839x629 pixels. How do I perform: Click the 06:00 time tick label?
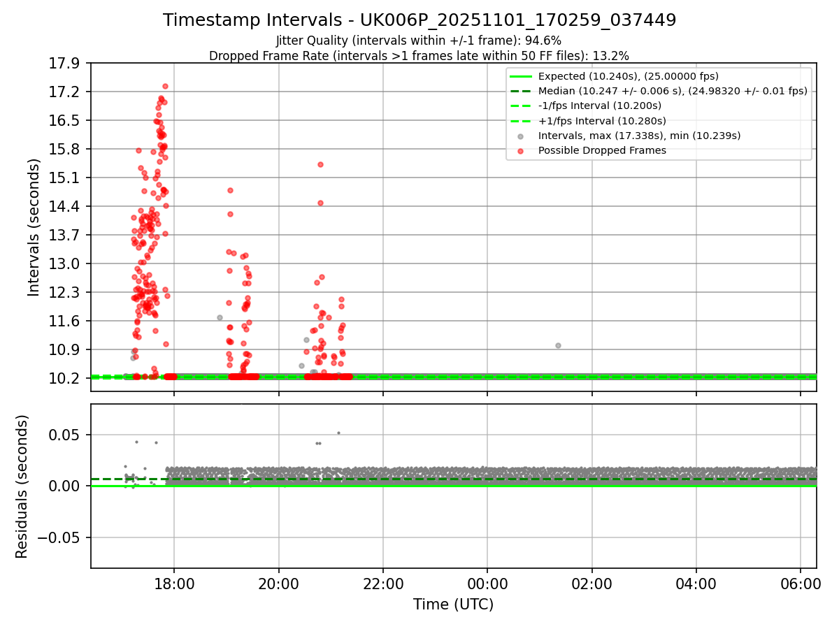(x=801, y=583)
